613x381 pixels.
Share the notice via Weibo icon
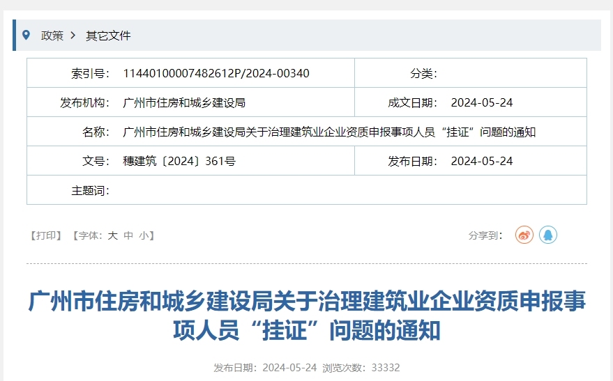click(x=524, y=235)
